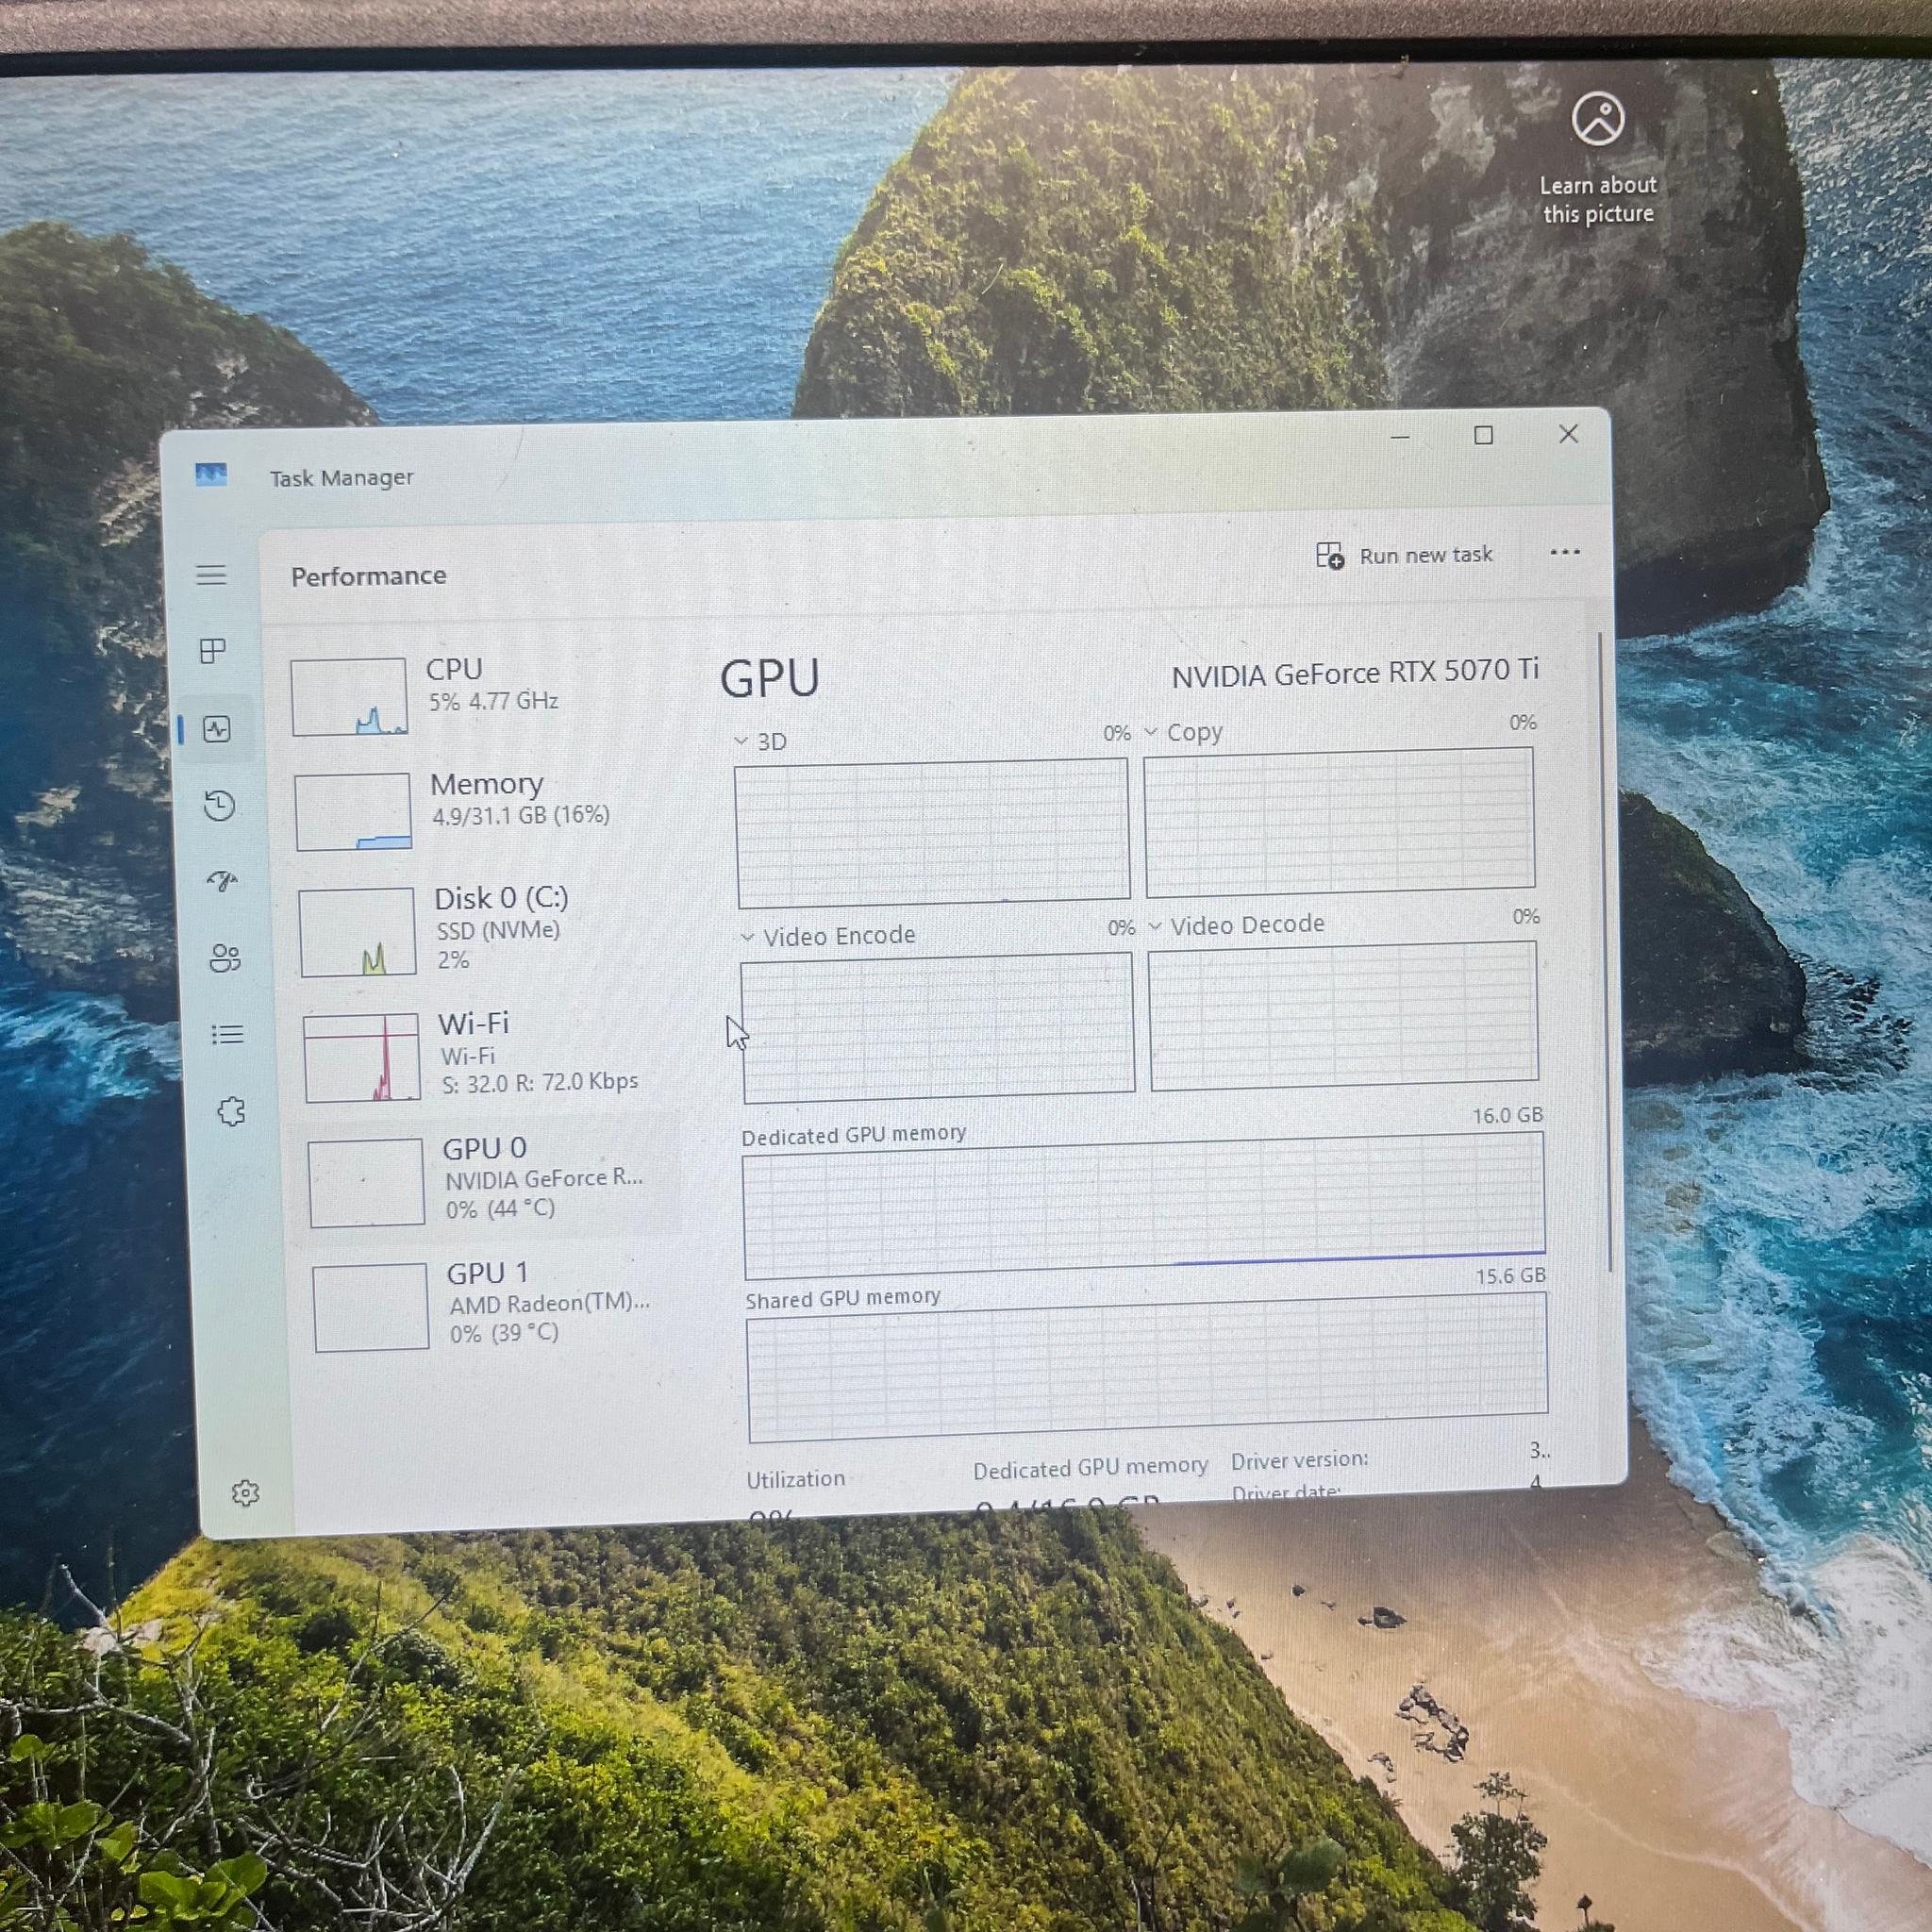Open the Details list icon
This screenshot has width=1932, height=1932.
click(x=228, y=1034)
